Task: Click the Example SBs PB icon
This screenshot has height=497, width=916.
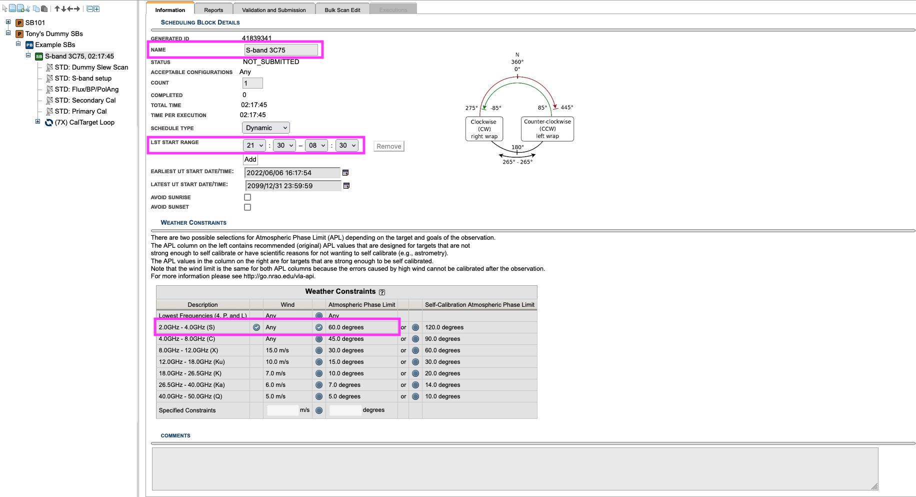Action: point(29,45)
